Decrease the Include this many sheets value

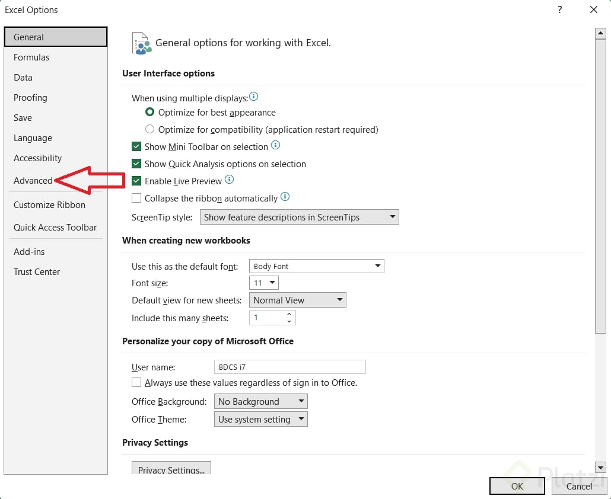click(x=289, y=321)
